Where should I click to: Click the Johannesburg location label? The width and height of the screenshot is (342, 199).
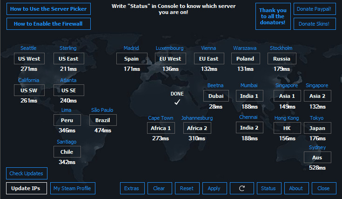tap(197, 118)
